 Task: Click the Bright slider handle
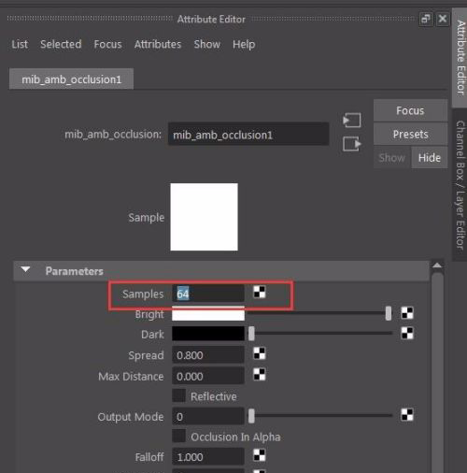pyautogui.click(x=389, y=313)
